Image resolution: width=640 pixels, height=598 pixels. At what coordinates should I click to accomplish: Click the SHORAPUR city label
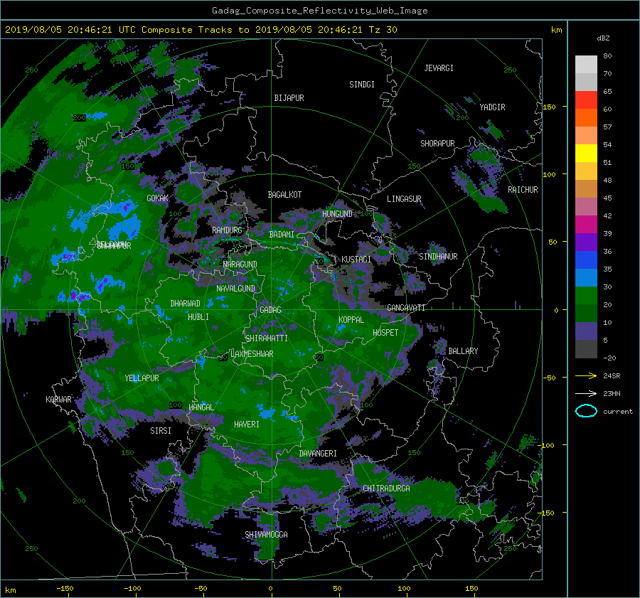click(437, 144)
